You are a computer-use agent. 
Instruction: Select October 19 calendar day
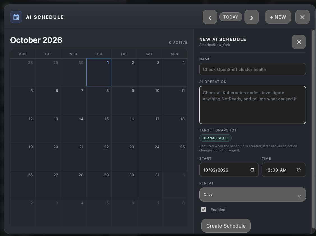[x=23, y=157]
